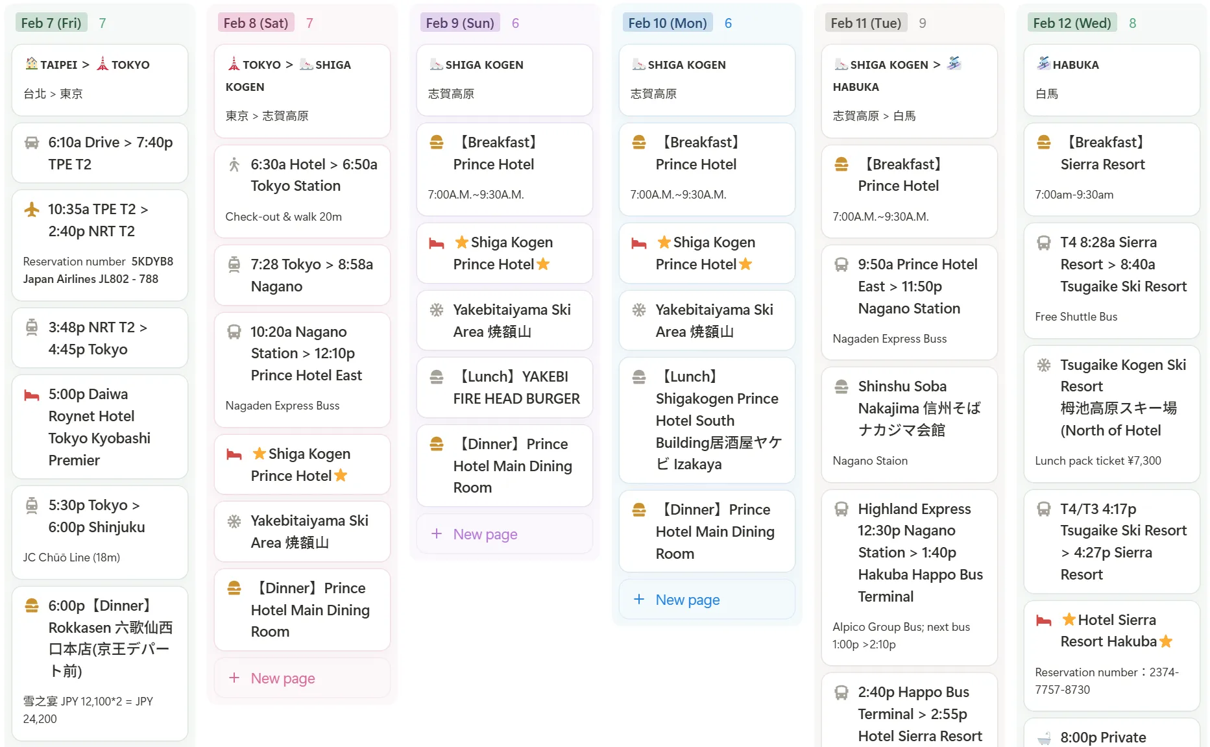Viewport: 1210px width, 747px height.
Task: Add a New page under Feb 10 (Mon)
Action: 687,600
